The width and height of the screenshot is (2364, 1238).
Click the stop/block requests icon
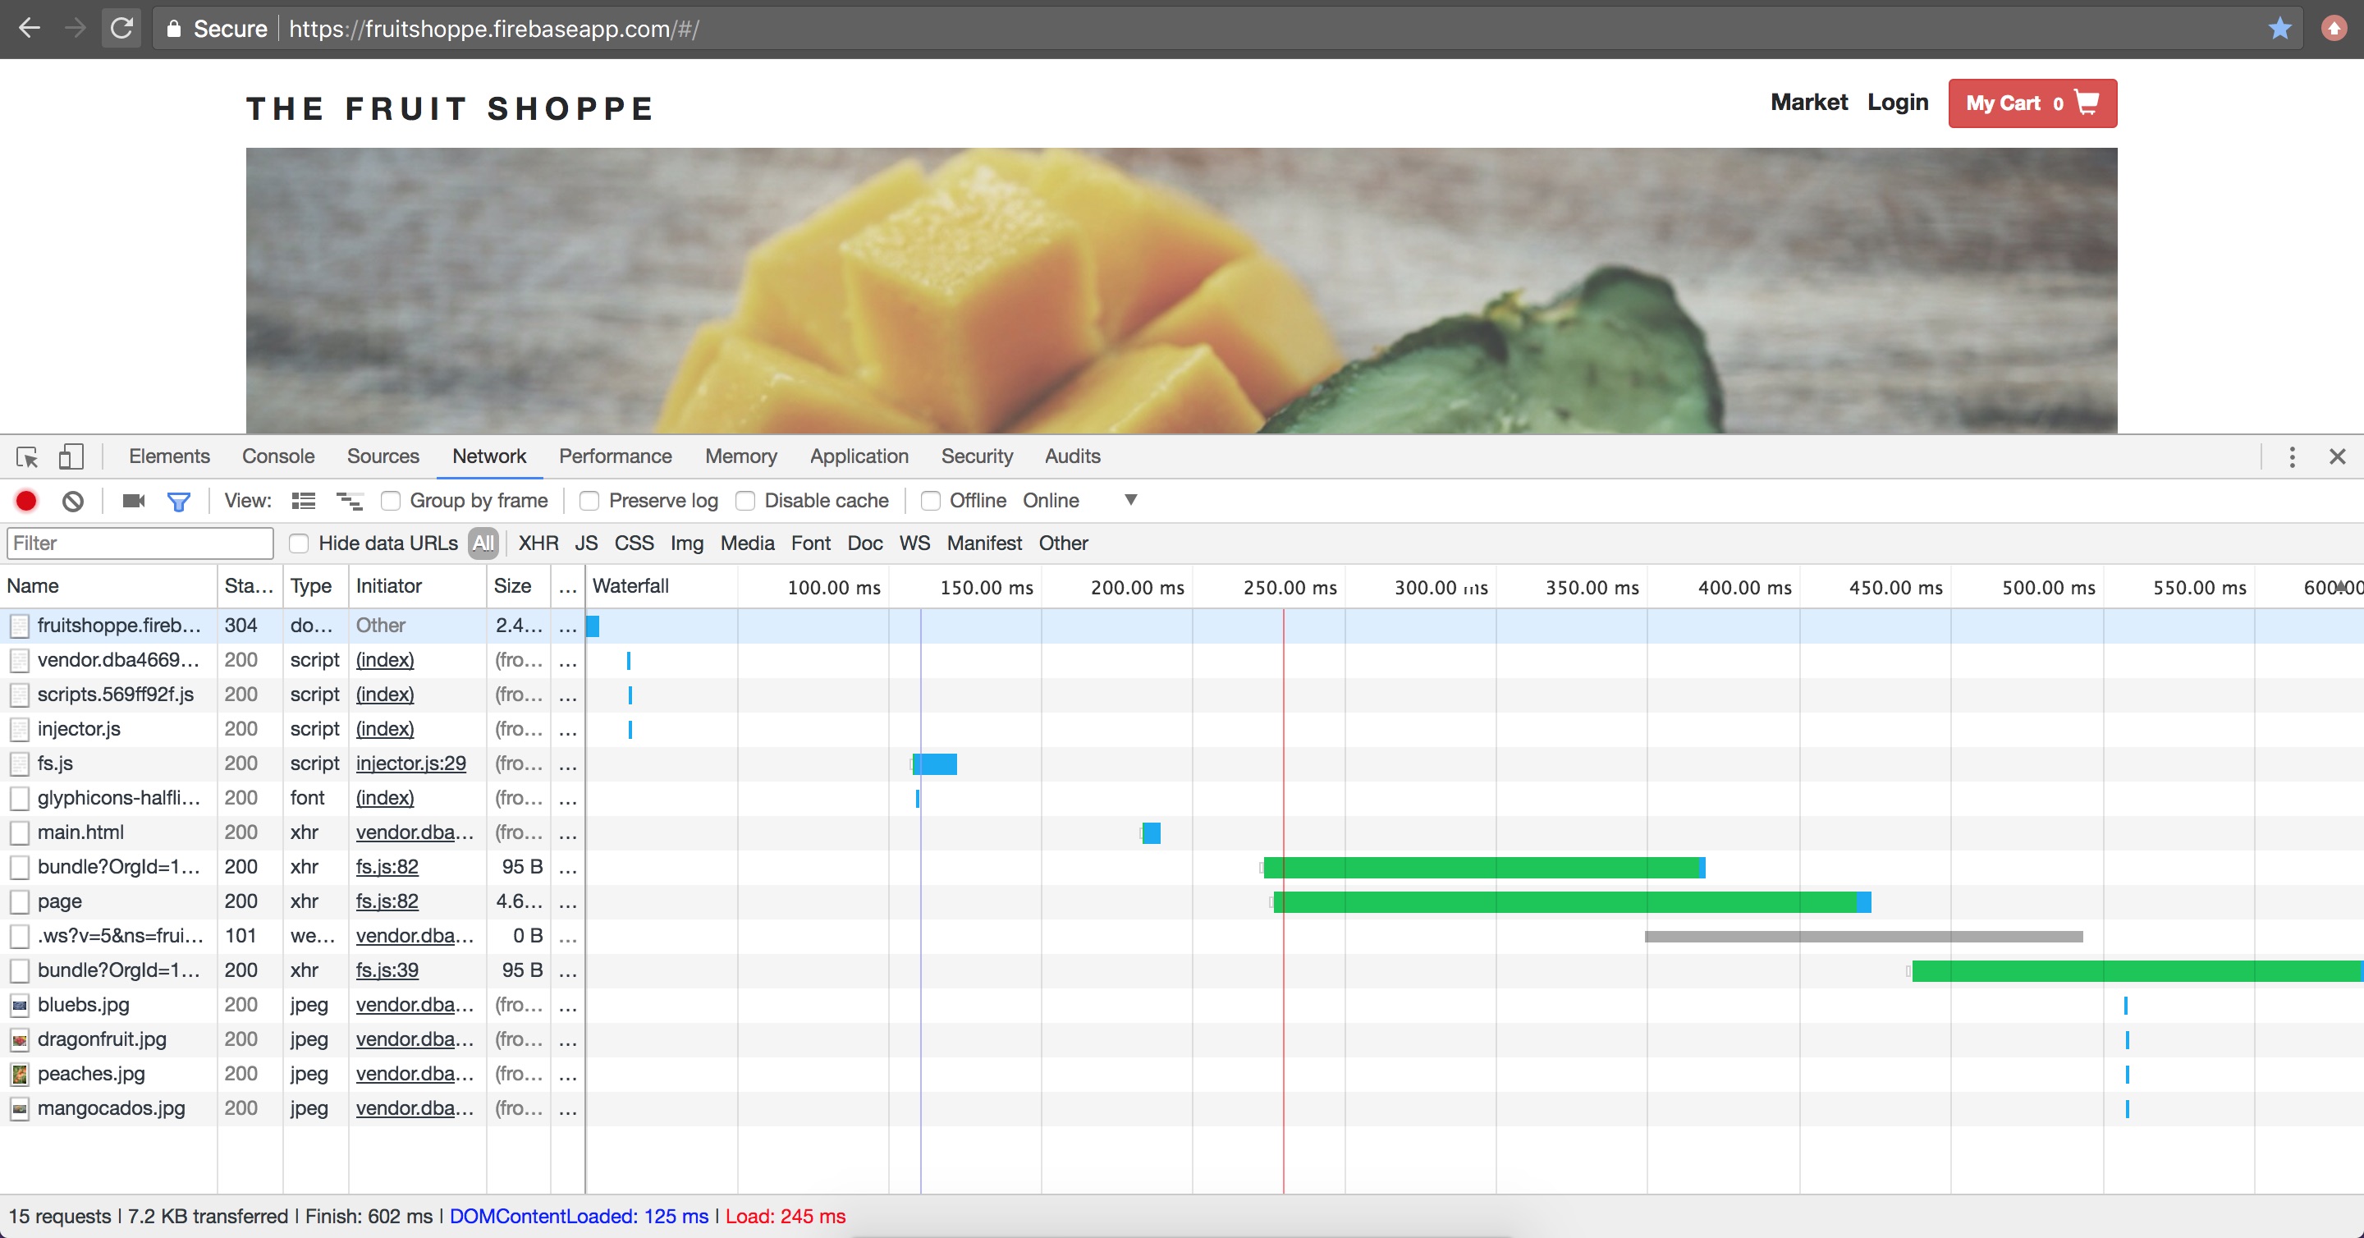click(x=74, y=500)
